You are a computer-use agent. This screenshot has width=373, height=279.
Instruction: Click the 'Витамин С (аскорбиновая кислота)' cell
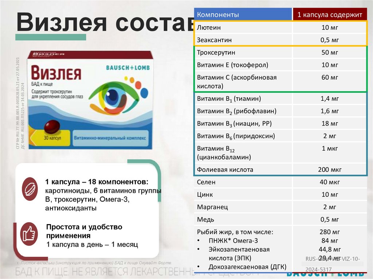pyautogui.click(x=243, y=81)
